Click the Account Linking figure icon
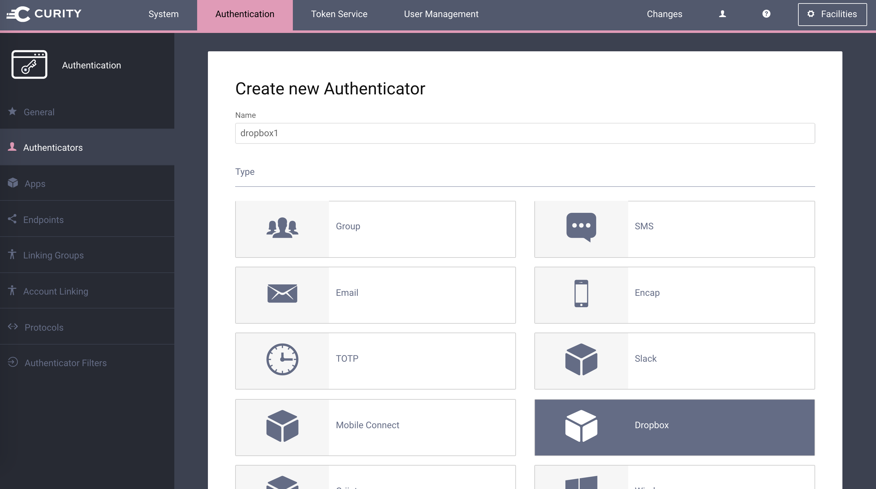 click(12, 290)
